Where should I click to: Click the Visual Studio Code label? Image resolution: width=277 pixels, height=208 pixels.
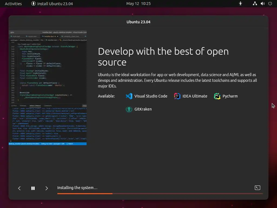pyautogui.click(x=151, y=96)
